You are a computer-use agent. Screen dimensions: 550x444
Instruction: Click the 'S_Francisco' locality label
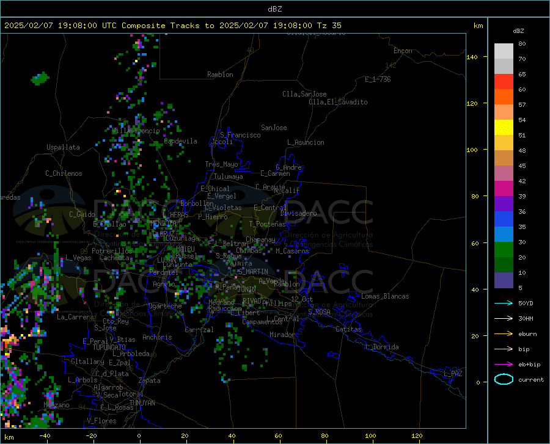point(240,135)
